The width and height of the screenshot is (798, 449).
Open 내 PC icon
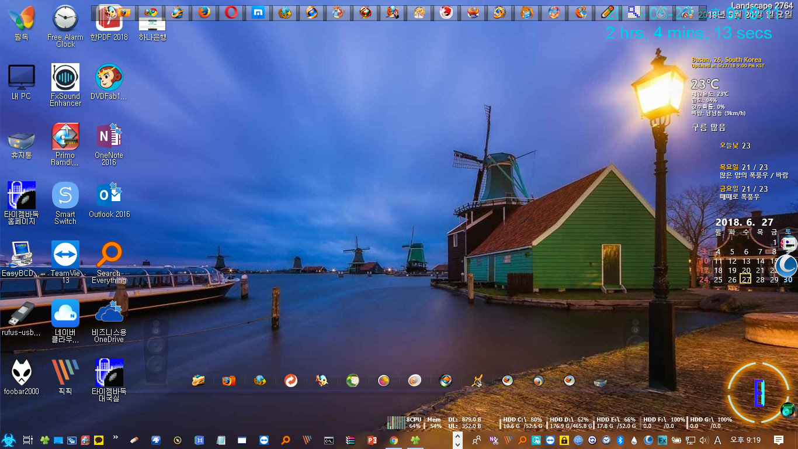(x=22, y=82)
